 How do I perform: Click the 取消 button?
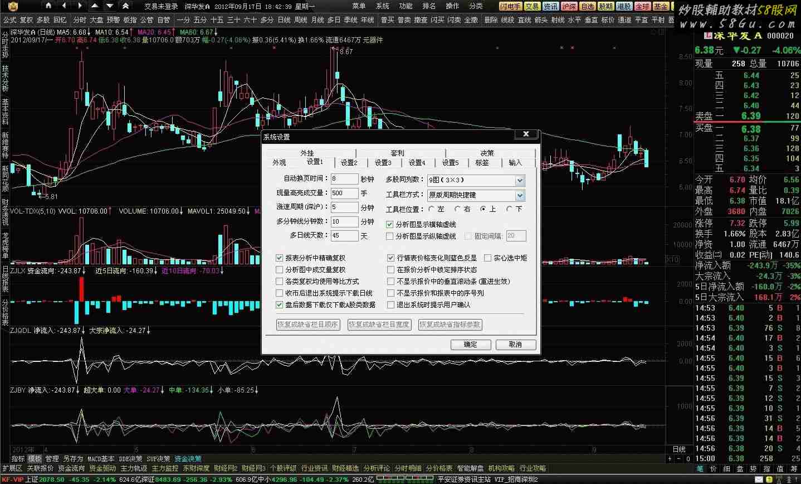[x=516, y=345]
